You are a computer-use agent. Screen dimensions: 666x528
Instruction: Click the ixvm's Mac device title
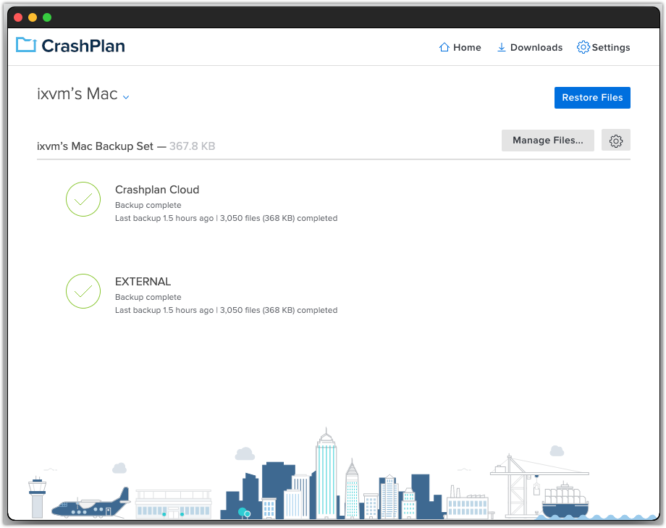coord(77,94)
